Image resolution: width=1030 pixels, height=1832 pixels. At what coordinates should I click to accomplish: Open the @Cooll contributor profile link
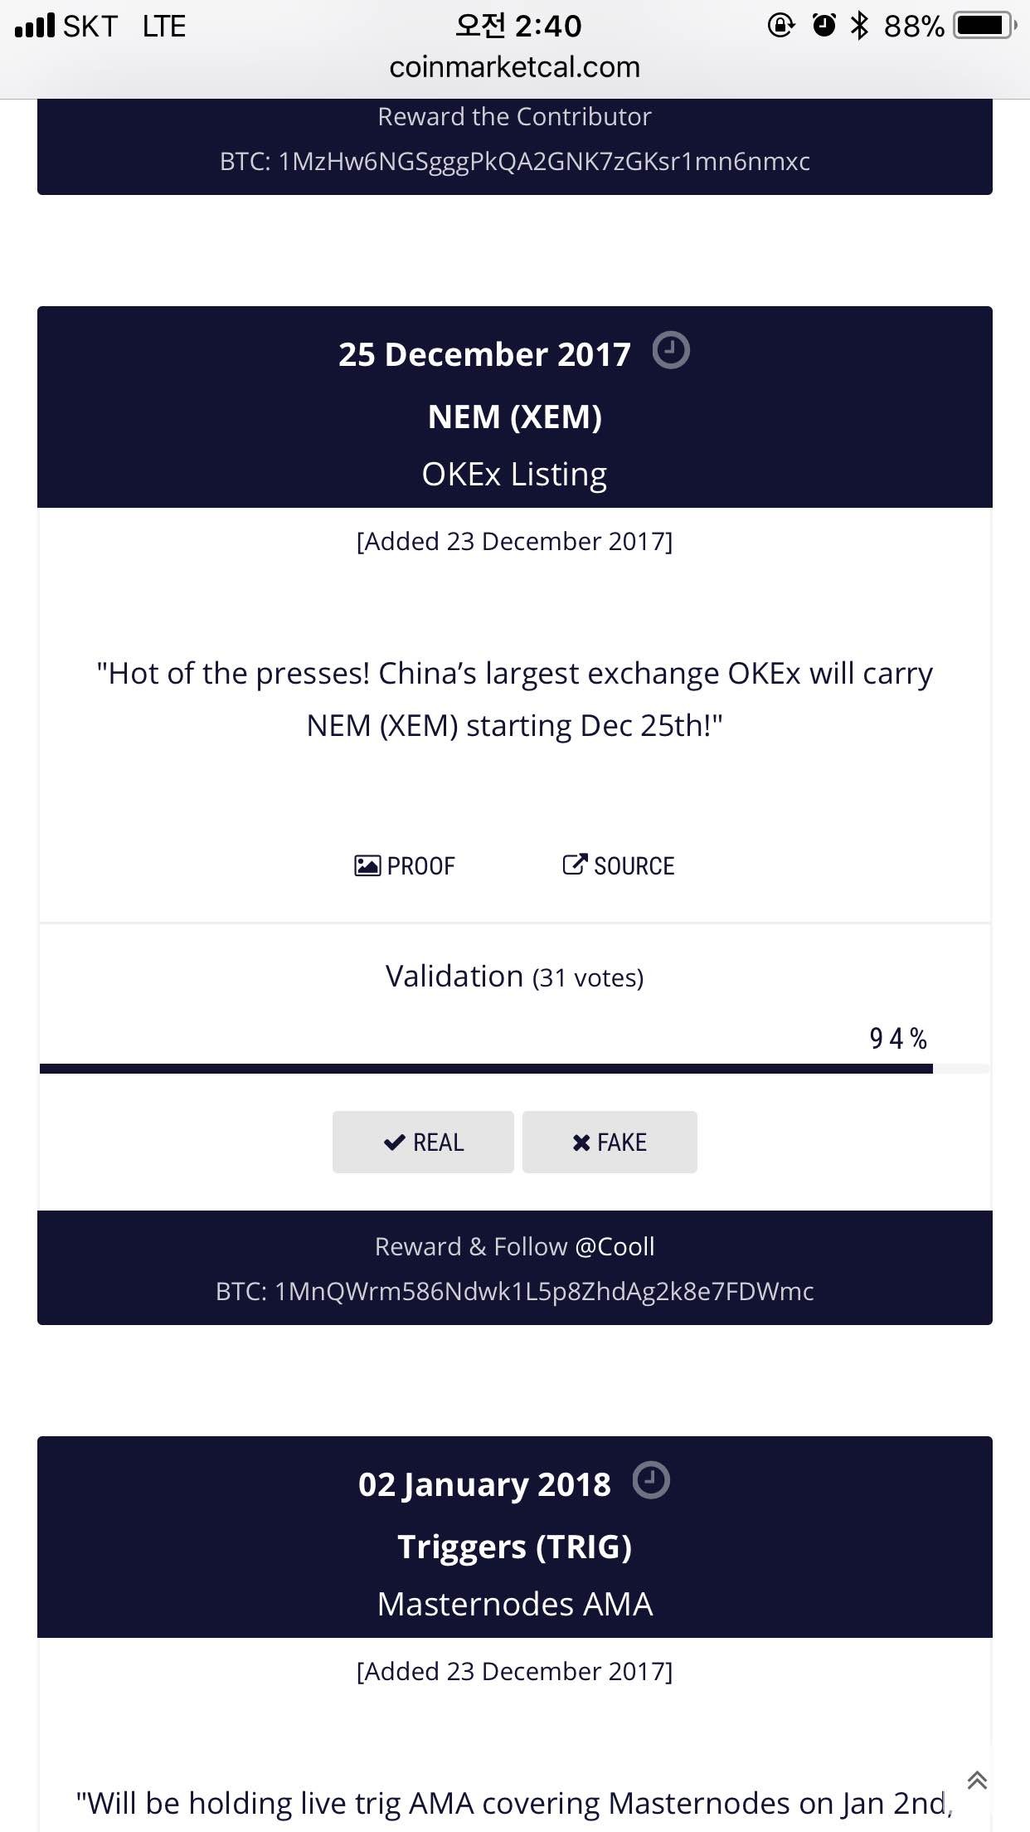tap(615, 1246)
